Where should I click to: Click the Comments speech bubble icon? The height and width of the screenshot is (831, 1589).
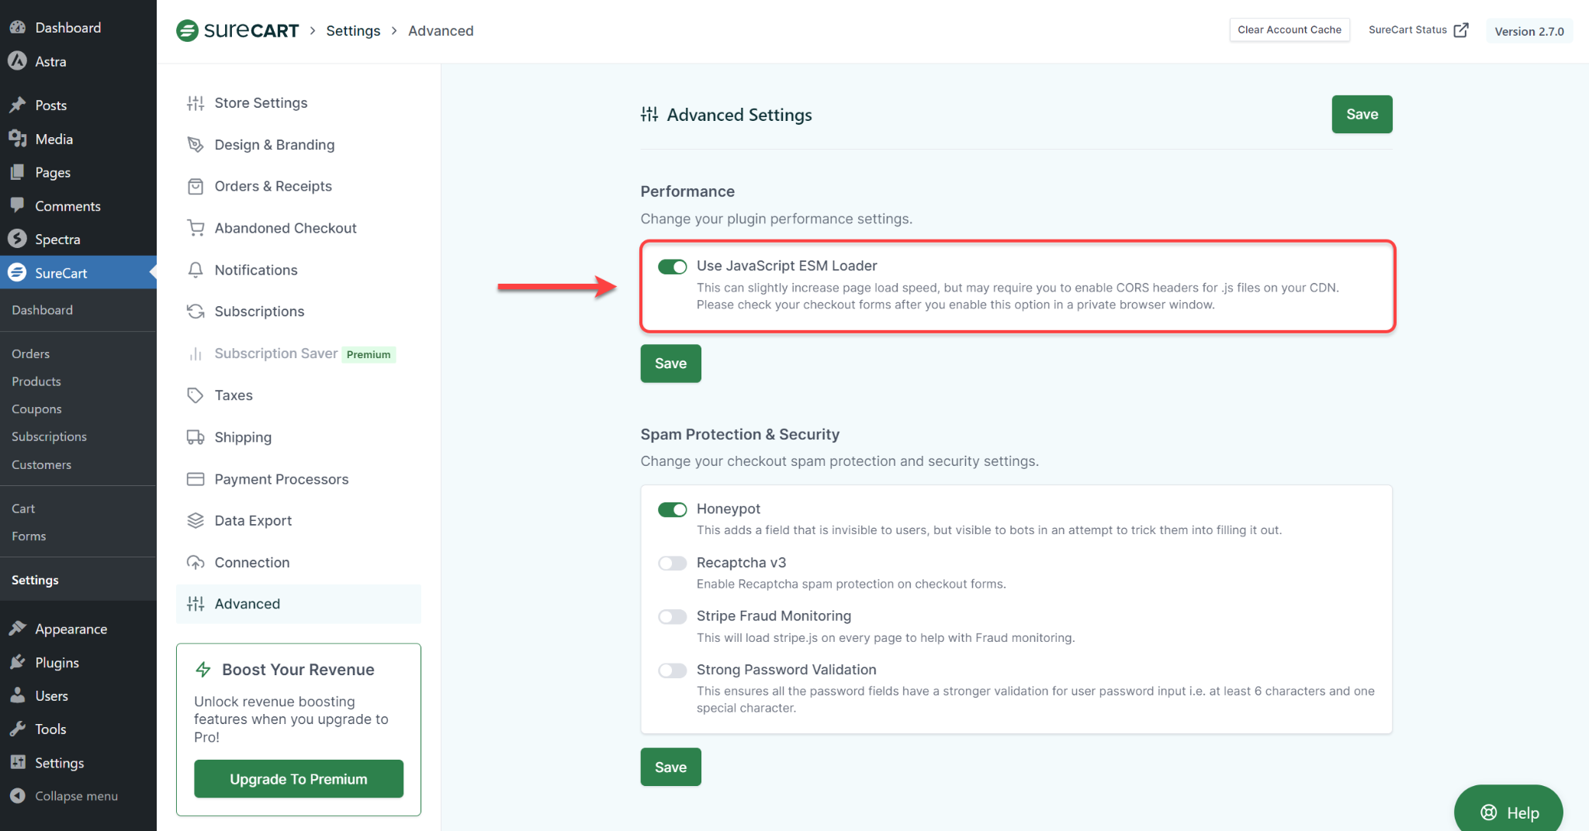point(17,205)
